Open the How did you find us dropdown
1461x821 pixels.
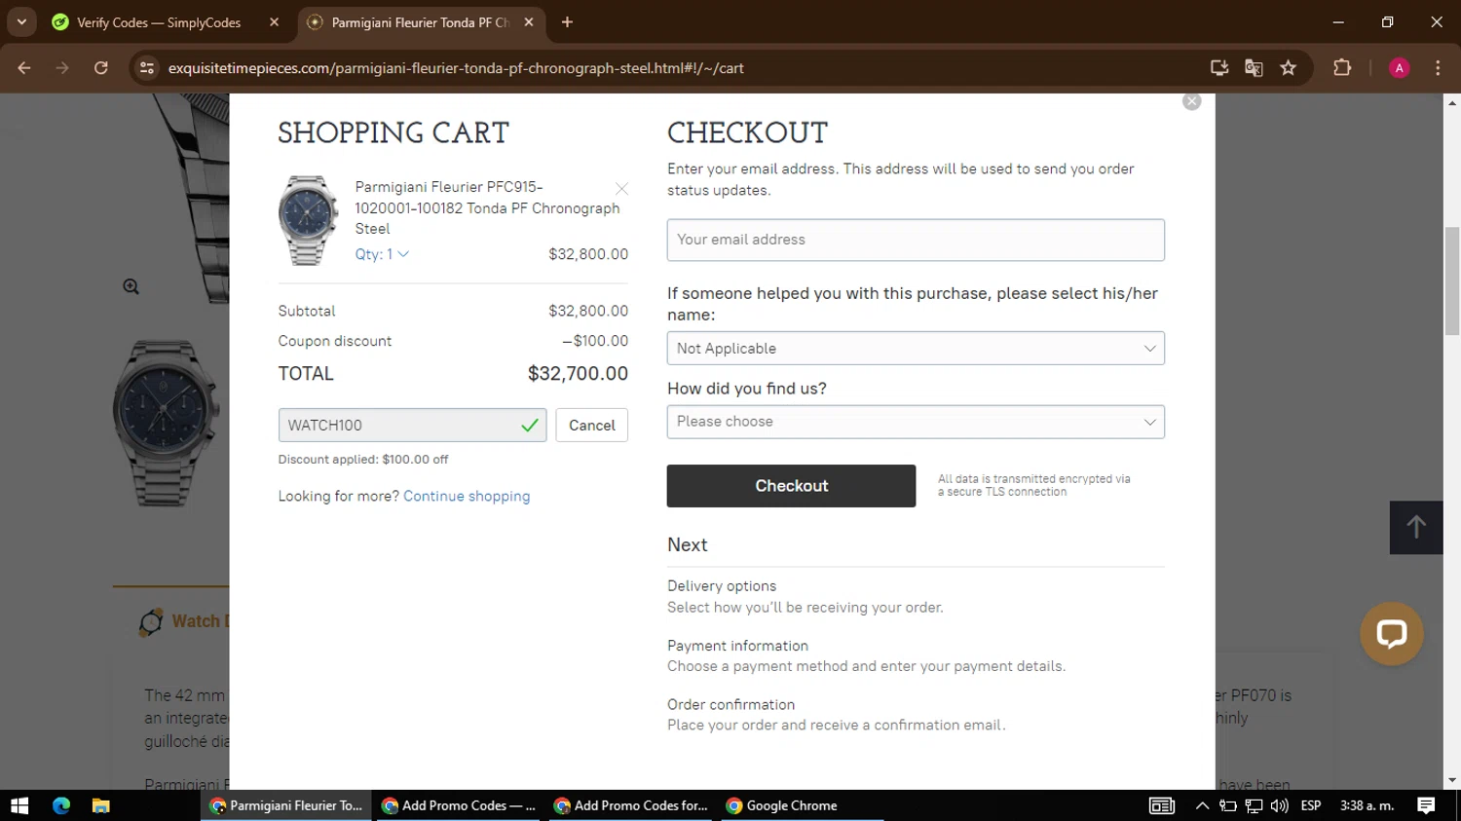[916, 422]
